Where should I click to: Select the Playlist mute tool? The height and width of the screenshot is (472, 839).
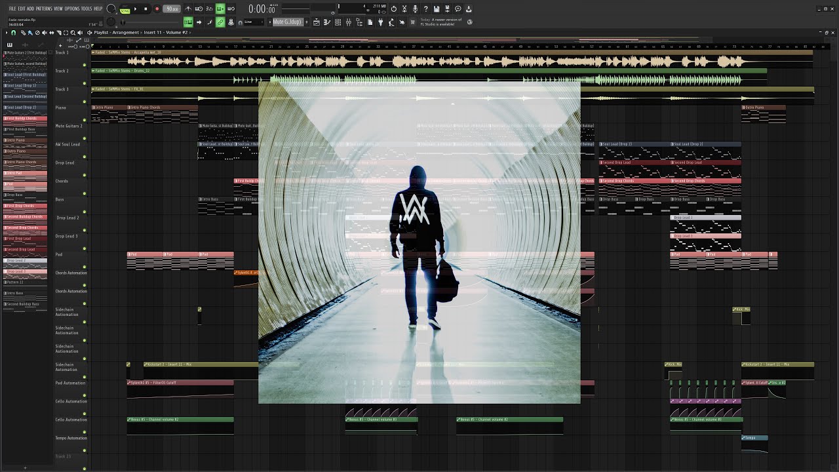[44, 32]
